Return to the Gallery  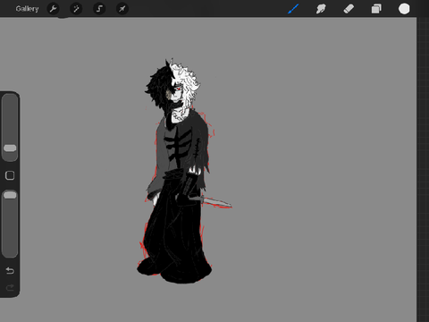27,9
